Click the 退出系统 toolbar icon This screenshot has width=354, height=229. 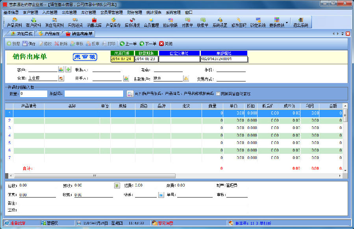[300, 22]
